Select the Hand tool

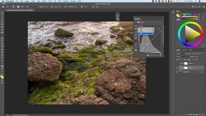pyautogui.click(x=2, y=66)
